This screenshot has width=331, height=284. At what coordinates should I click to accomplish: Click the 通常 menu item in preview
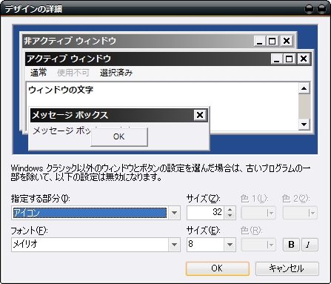click(39, 73)
